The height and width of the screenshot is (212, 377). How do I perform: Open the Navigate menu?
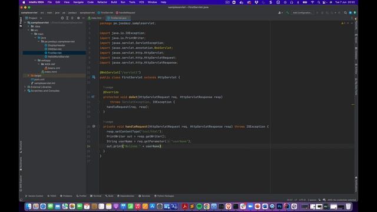(x=78, y=2)
